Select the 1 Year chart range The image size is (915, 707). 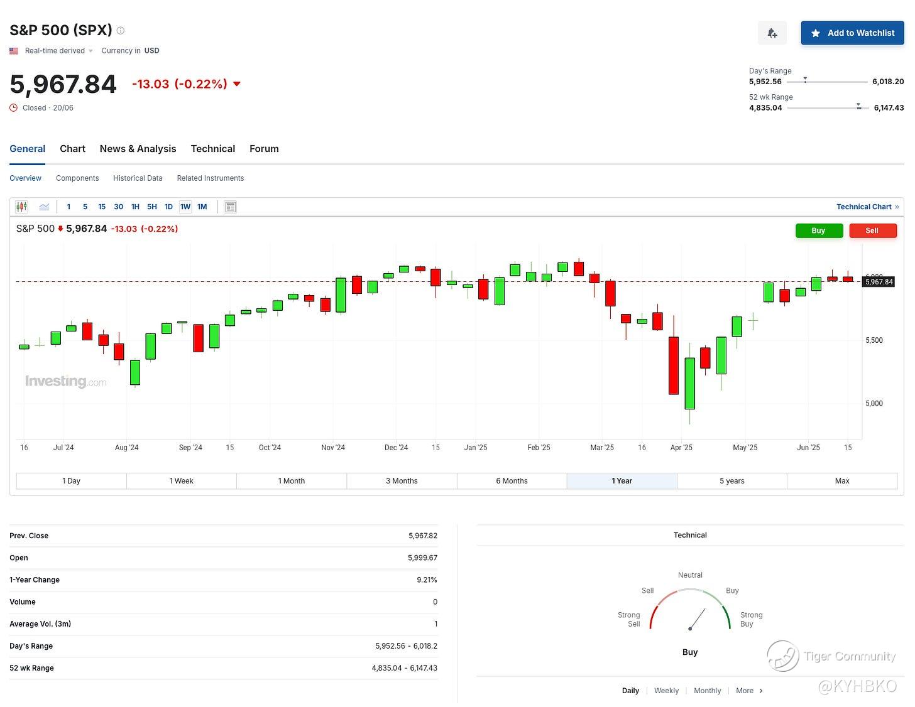tap(622, 481)
